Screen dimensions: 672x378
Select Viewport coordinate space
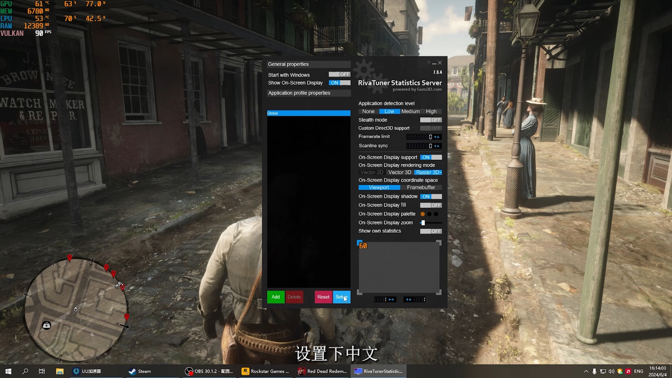[x=379, y=187]
